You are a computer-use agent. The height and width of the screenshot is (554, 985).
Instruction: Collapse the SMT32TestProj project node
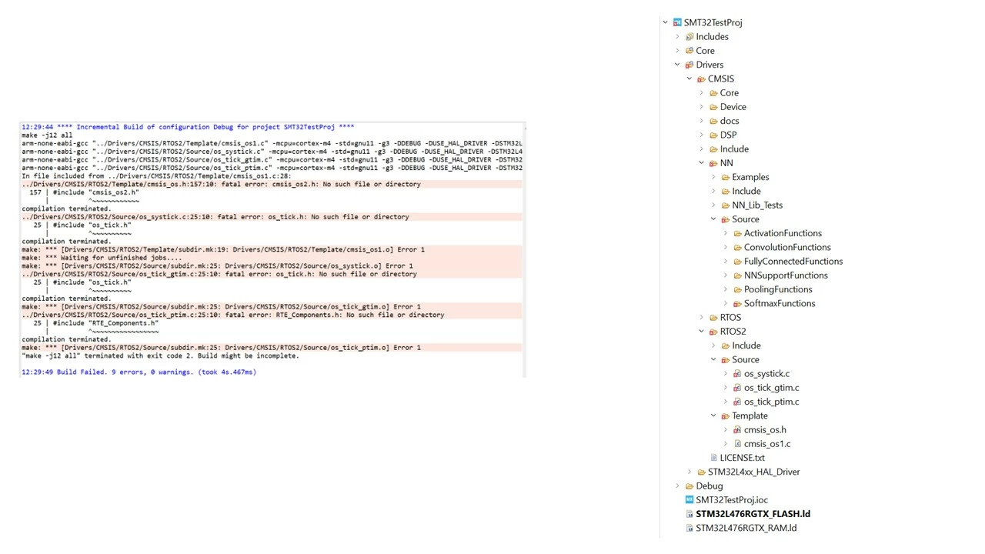click(x=666, y=22)
